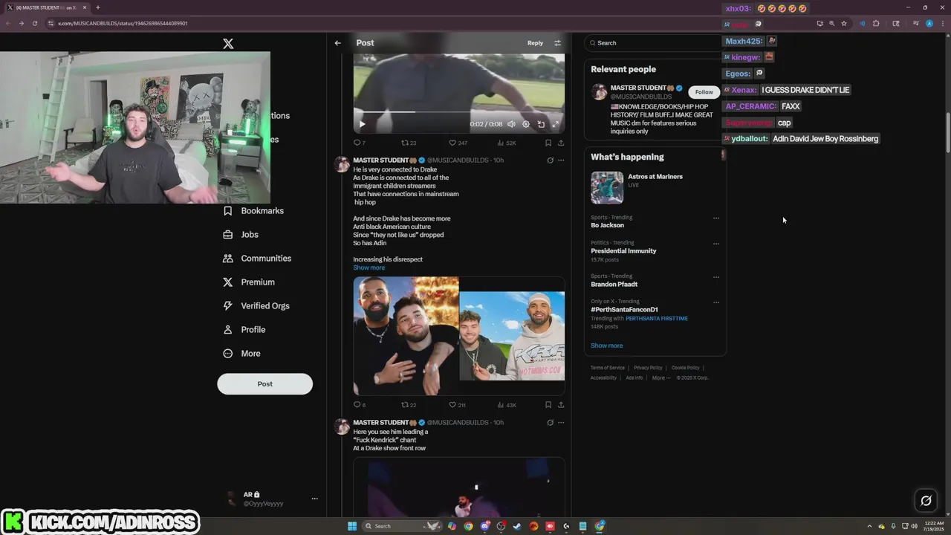
Task: Share the top video post
Action: pos(561,143)
